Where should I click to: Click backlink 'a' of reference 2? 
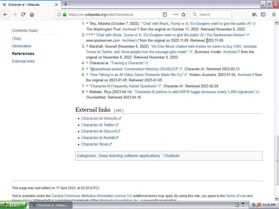(89, 34)
